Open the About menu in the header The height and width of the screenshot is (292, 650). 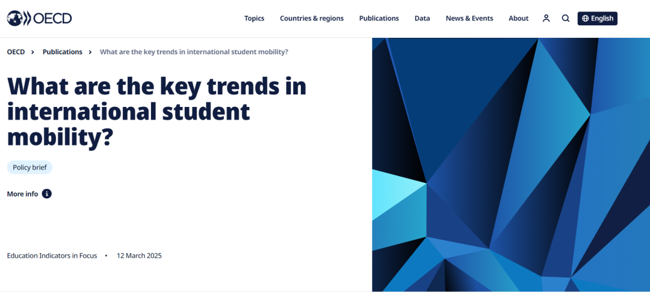click(x=518, y=19)
